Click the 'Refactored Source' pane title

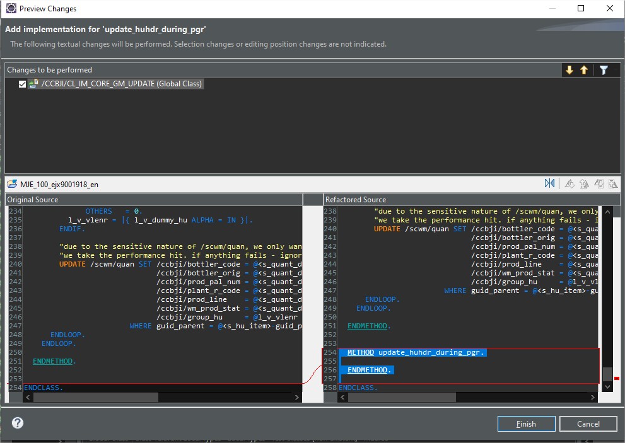356,200
